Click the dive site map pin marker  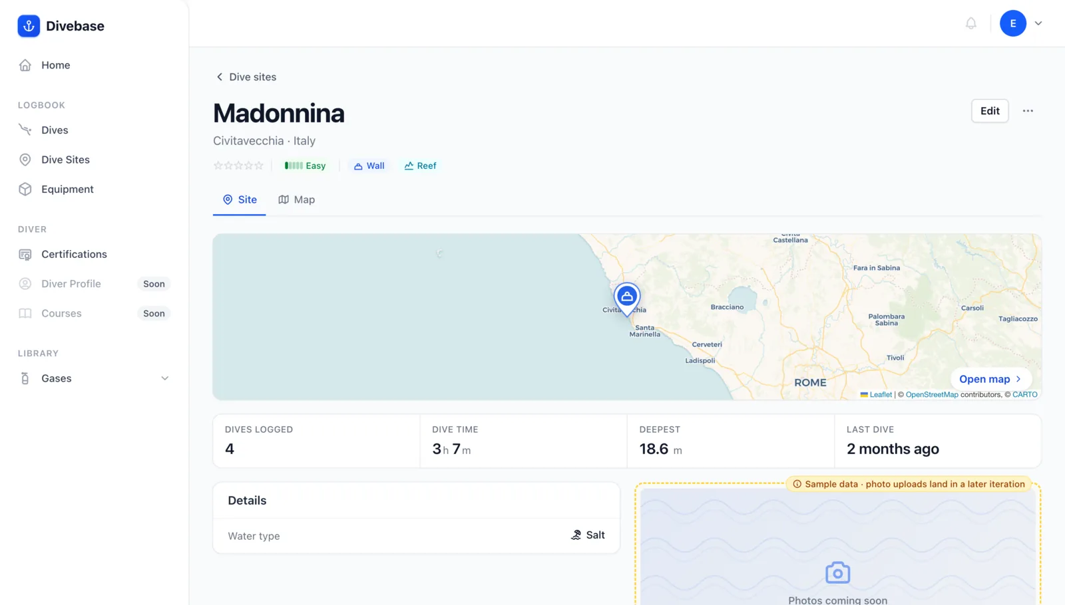coord(627,299)
